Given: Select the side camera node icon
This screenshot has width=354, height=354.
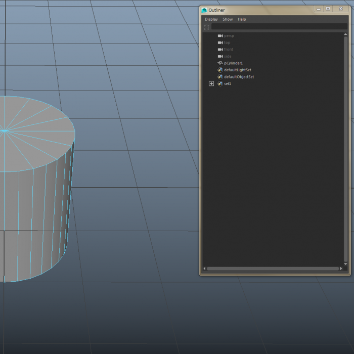Looking at the screenshot, I should point(220,56).
